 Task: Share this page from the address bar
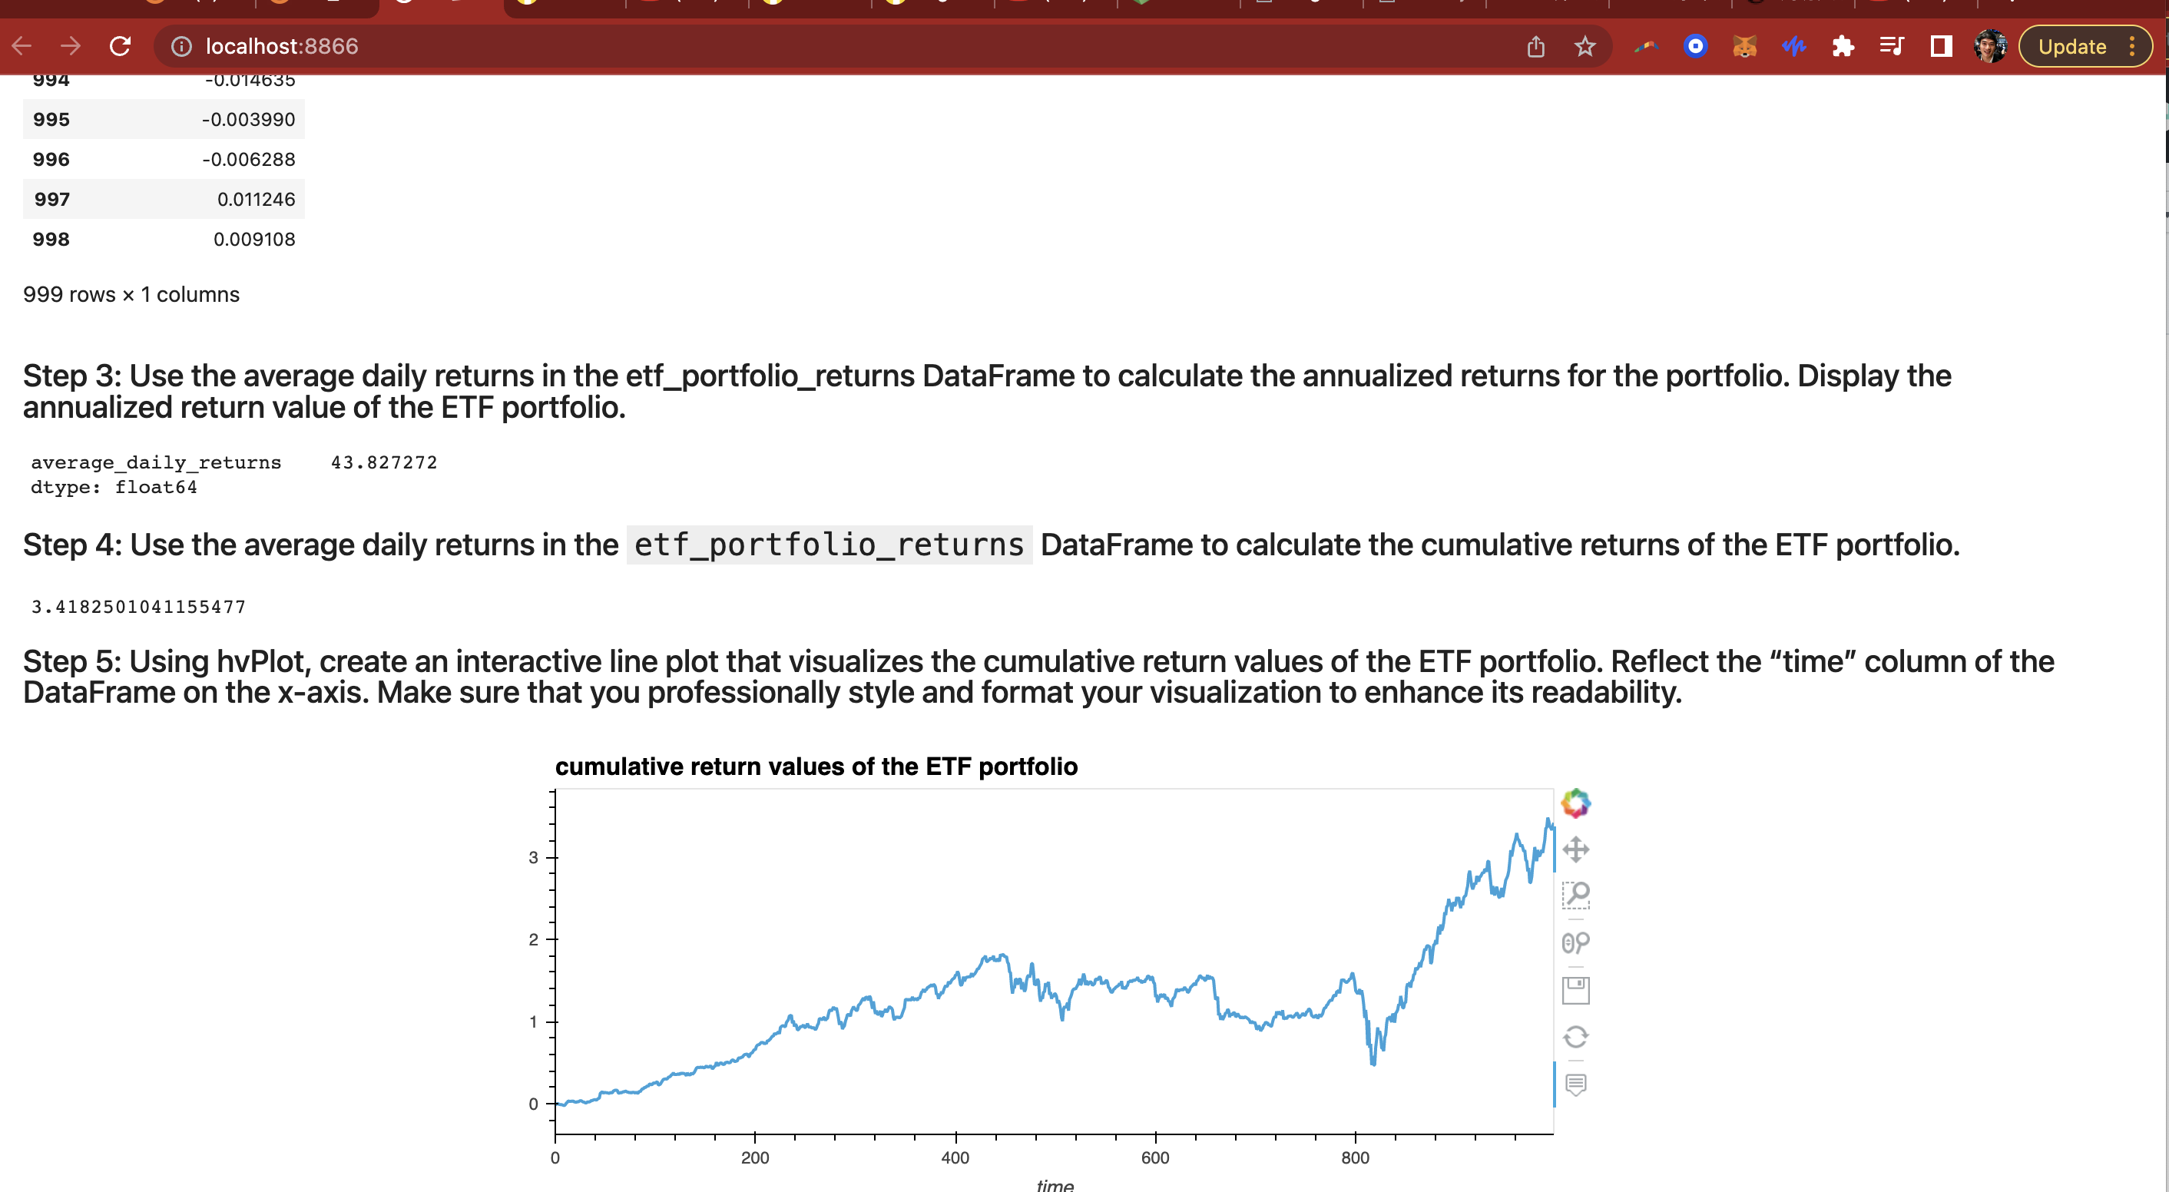(x=1536, y=46)
